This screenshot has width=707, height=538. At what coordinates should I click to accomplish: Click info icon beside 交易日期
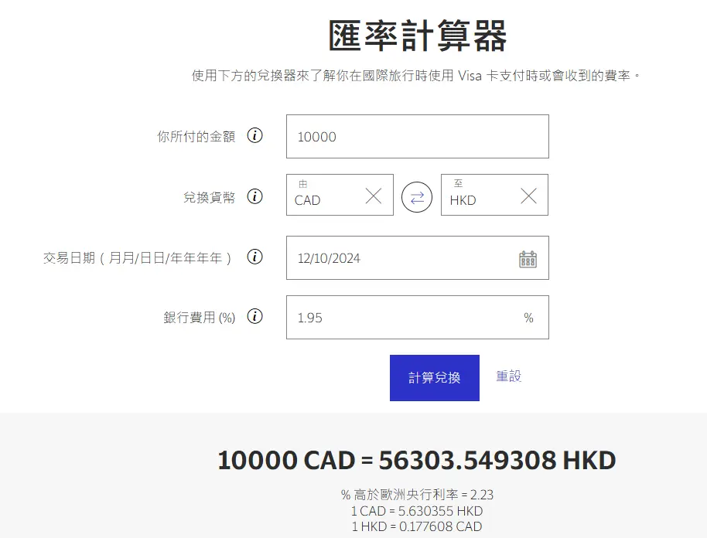pos(254,257)
